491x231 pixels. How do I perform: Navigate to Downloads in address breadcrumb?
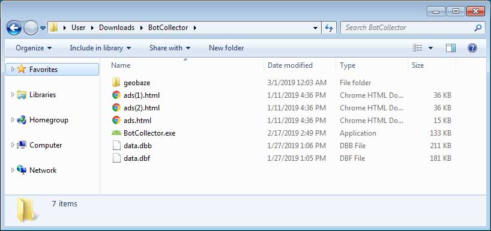(116, 28)
